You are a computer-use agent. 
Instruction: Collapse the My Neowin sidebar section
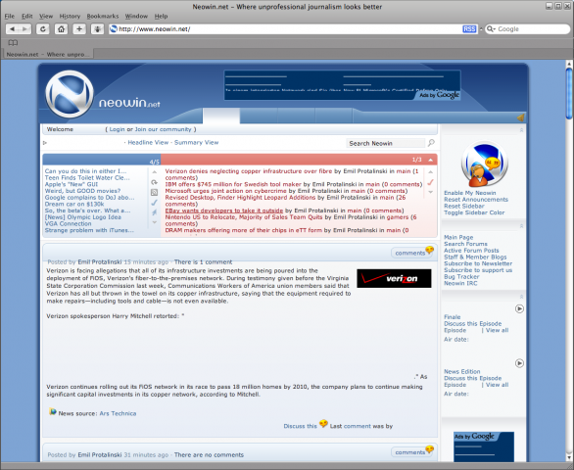(x=522, y=130)
